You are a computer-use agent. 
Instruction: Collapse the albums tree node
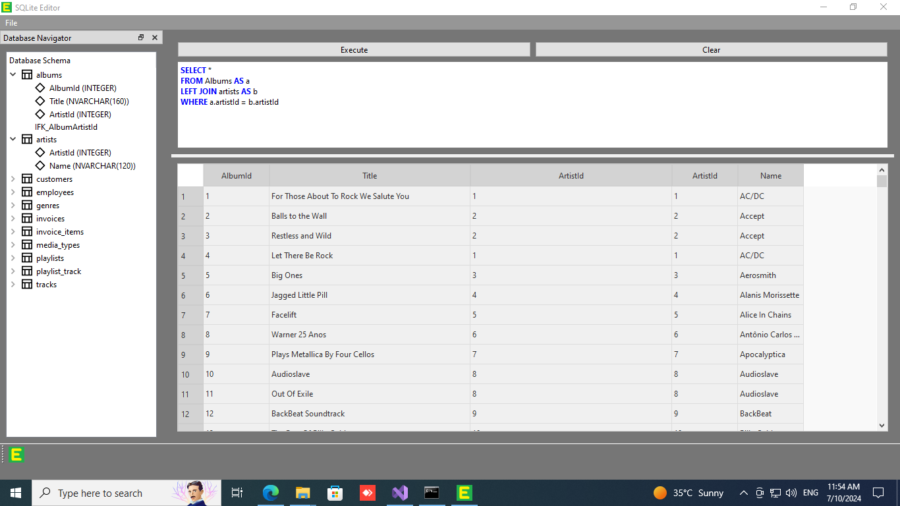click(x=13, y=74)
